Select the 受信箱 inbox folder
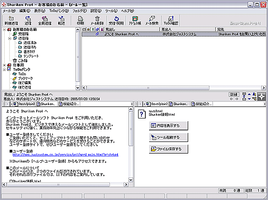Viewport: 268px width, 200px height. (x=21, y=34)
